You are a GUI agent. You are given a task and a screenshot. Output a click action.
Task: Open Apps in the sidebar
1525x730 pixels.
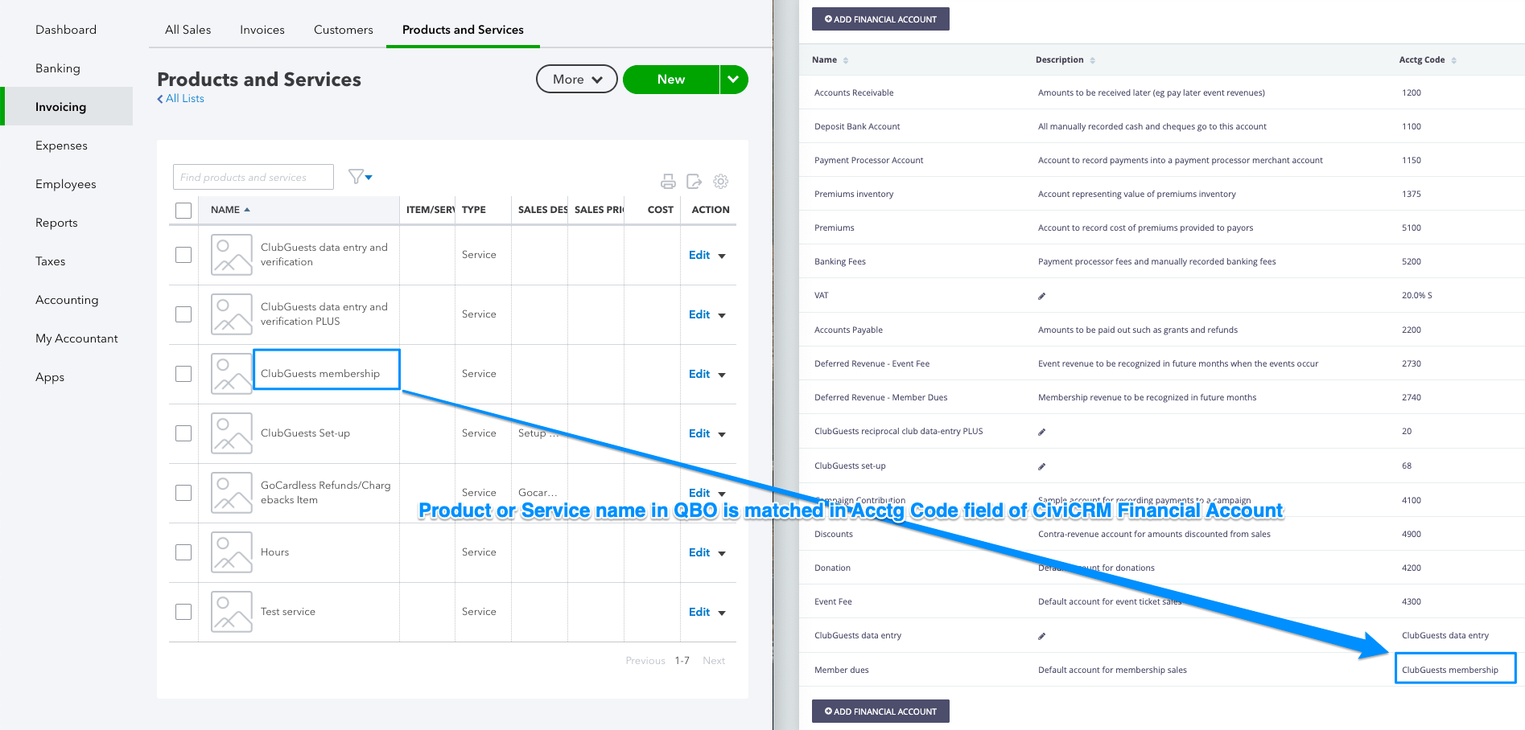(50, 377)
